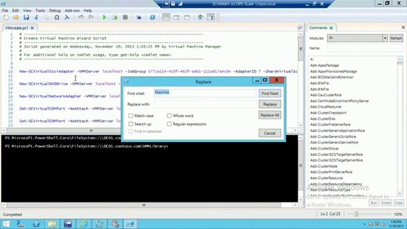Open the Help menu
Image resolution: width=407 pixels, height=229 pixels.
coord(88,10)
